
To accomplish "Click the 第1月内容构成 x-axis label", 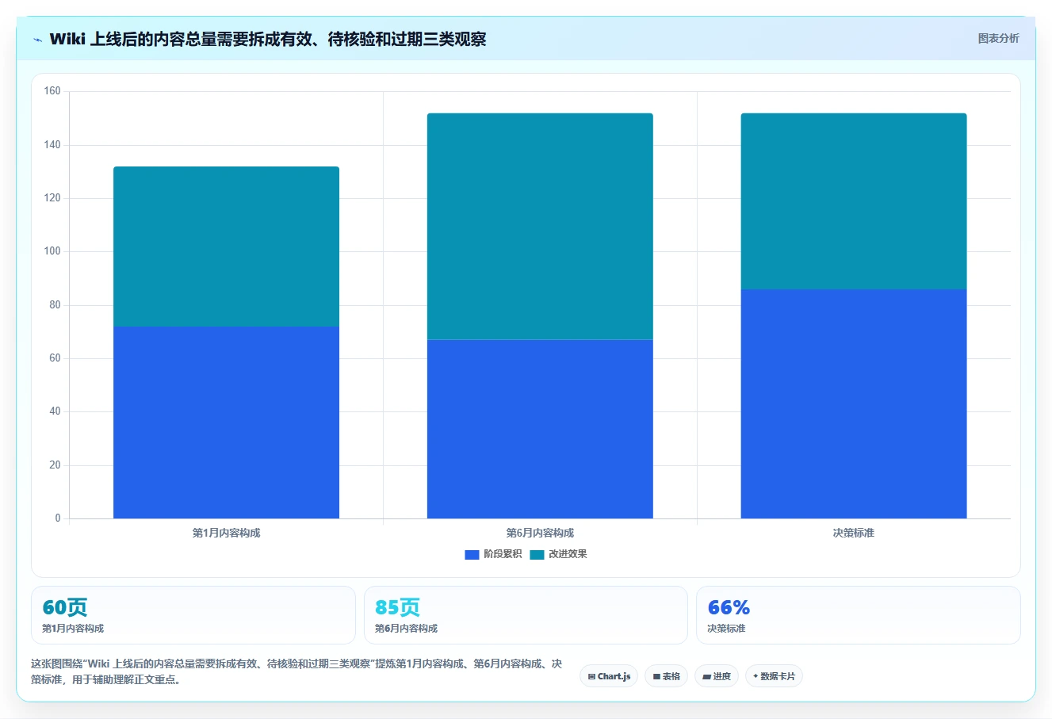I will (x=226, y=533).
